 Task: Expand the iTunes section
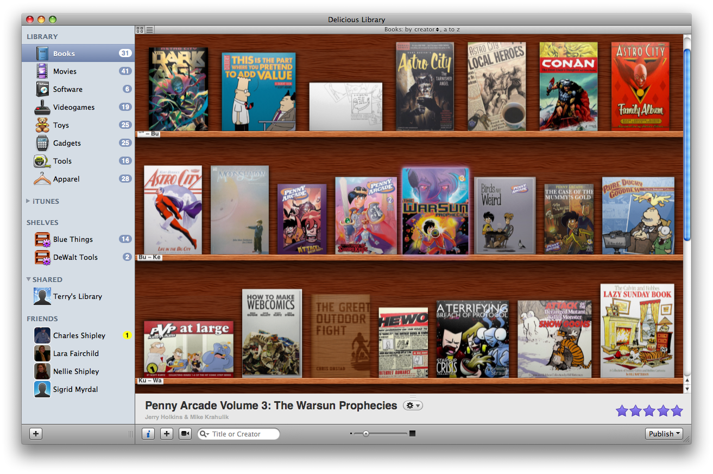[28, 201]
